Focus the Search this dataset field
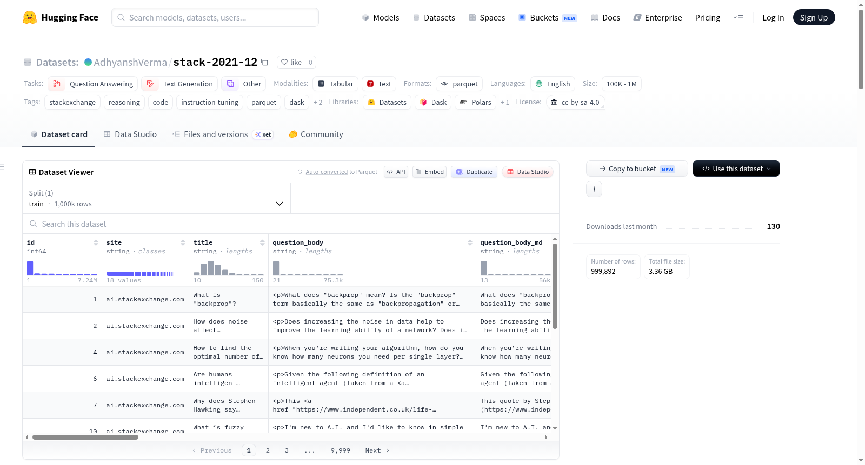The image size is (865, 465). tap(291, 224)
